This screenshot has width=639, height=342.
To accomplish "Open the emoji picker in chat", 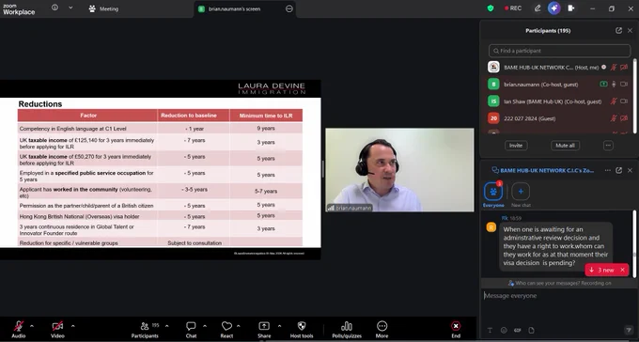I will pyautogui.click(x=504, y=330).
